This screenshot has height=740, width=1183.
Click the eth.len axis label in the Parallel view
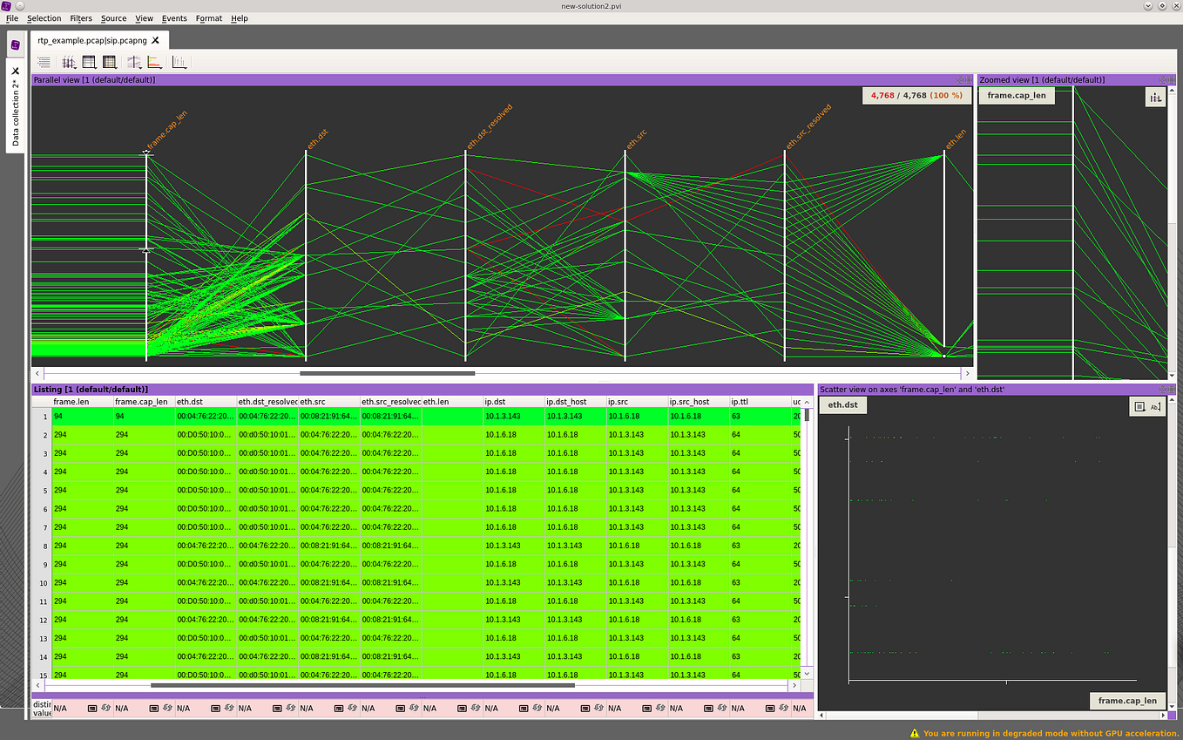click(x=957, y=139)
